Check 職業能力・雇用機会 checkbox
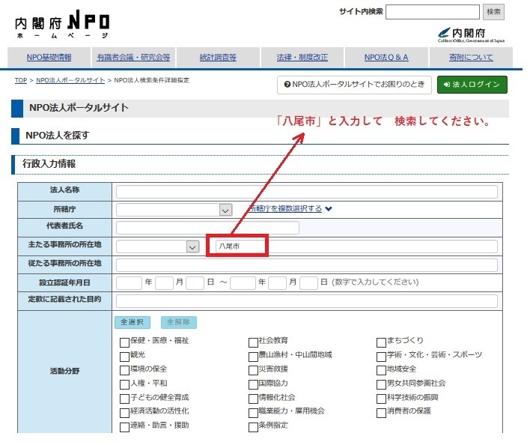The height and width of the screenshot is (442, 527). [x=253, y=413]
